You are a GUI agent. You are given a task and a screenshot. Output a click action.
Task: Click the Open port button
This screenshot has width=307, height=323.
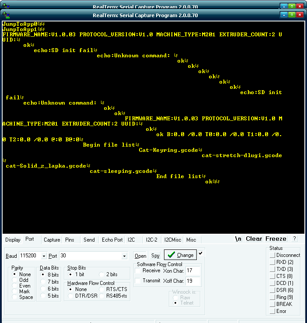pos(140,256)
